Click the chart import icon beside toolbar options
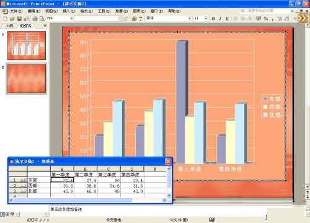This screenshot has height=223, width=310. point(135,19)
